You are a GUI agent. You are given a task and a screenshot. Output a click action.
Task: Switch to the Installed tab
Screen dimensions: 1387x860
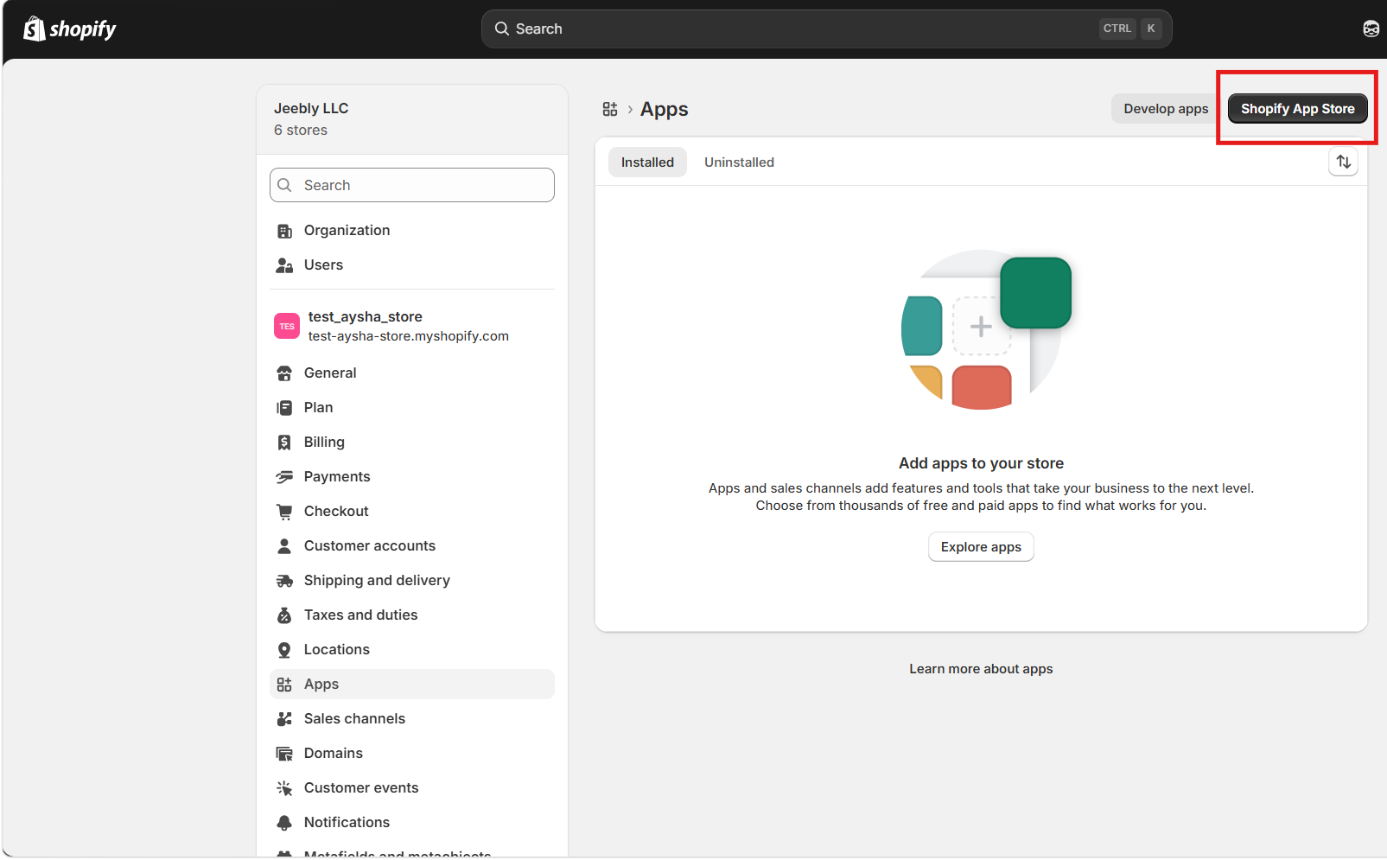[x=647, y=162]
